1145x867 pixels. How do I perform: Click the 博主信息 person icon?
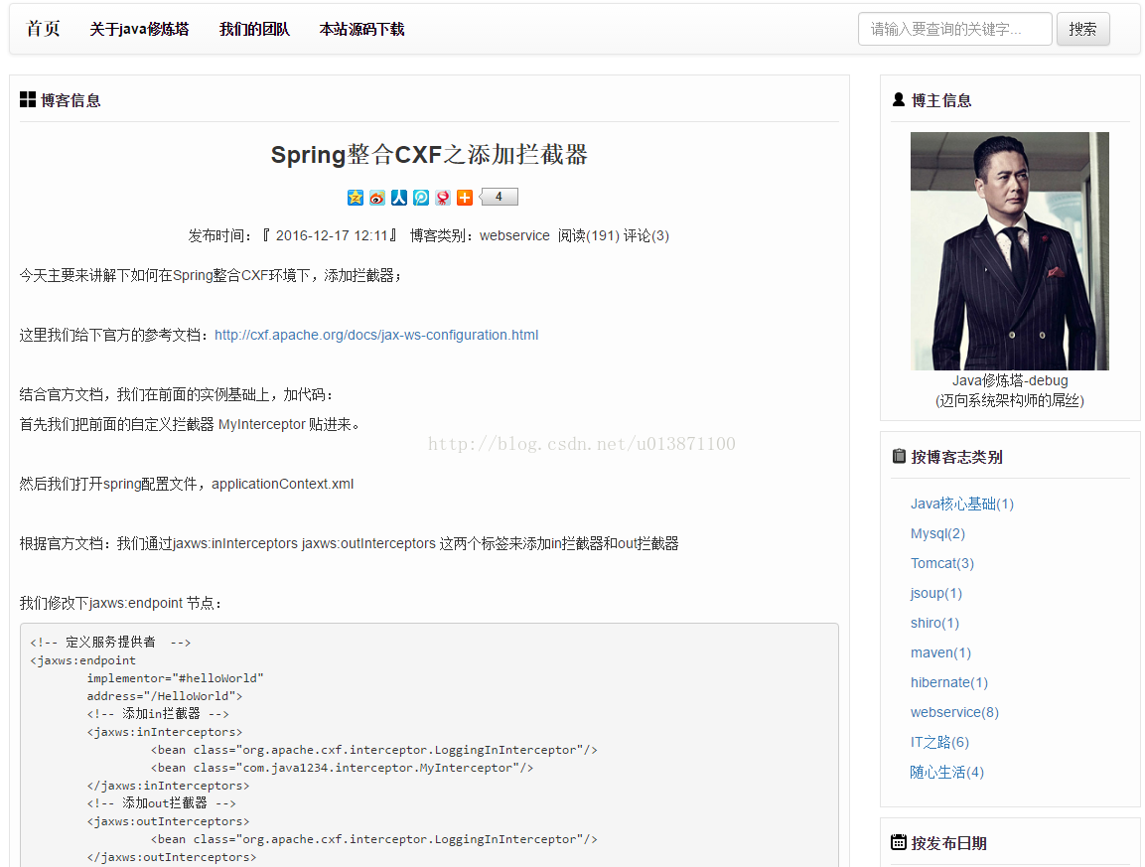pyautogui.click(x=899, y=99)
